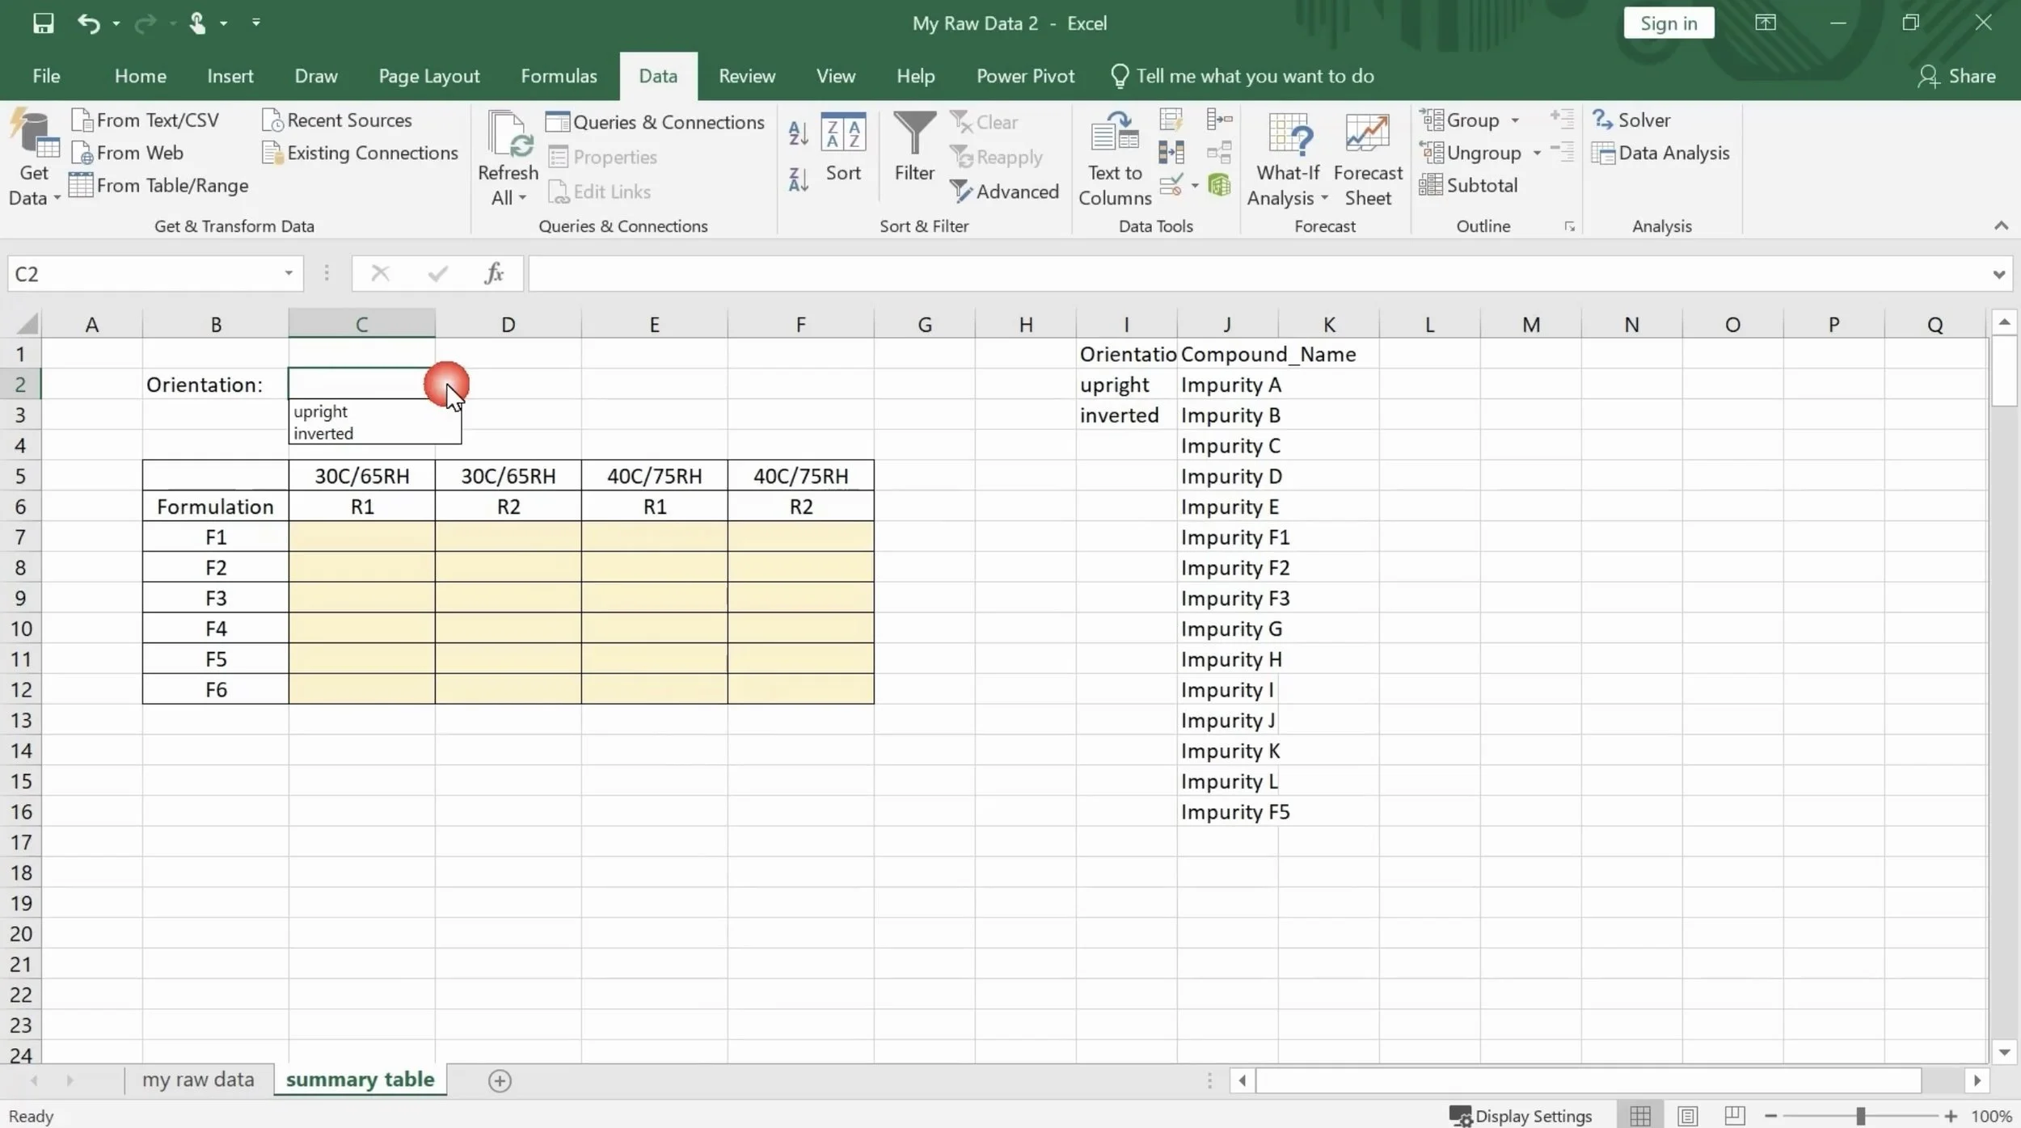Switch to Page Layout view

coord(1687,1116)
